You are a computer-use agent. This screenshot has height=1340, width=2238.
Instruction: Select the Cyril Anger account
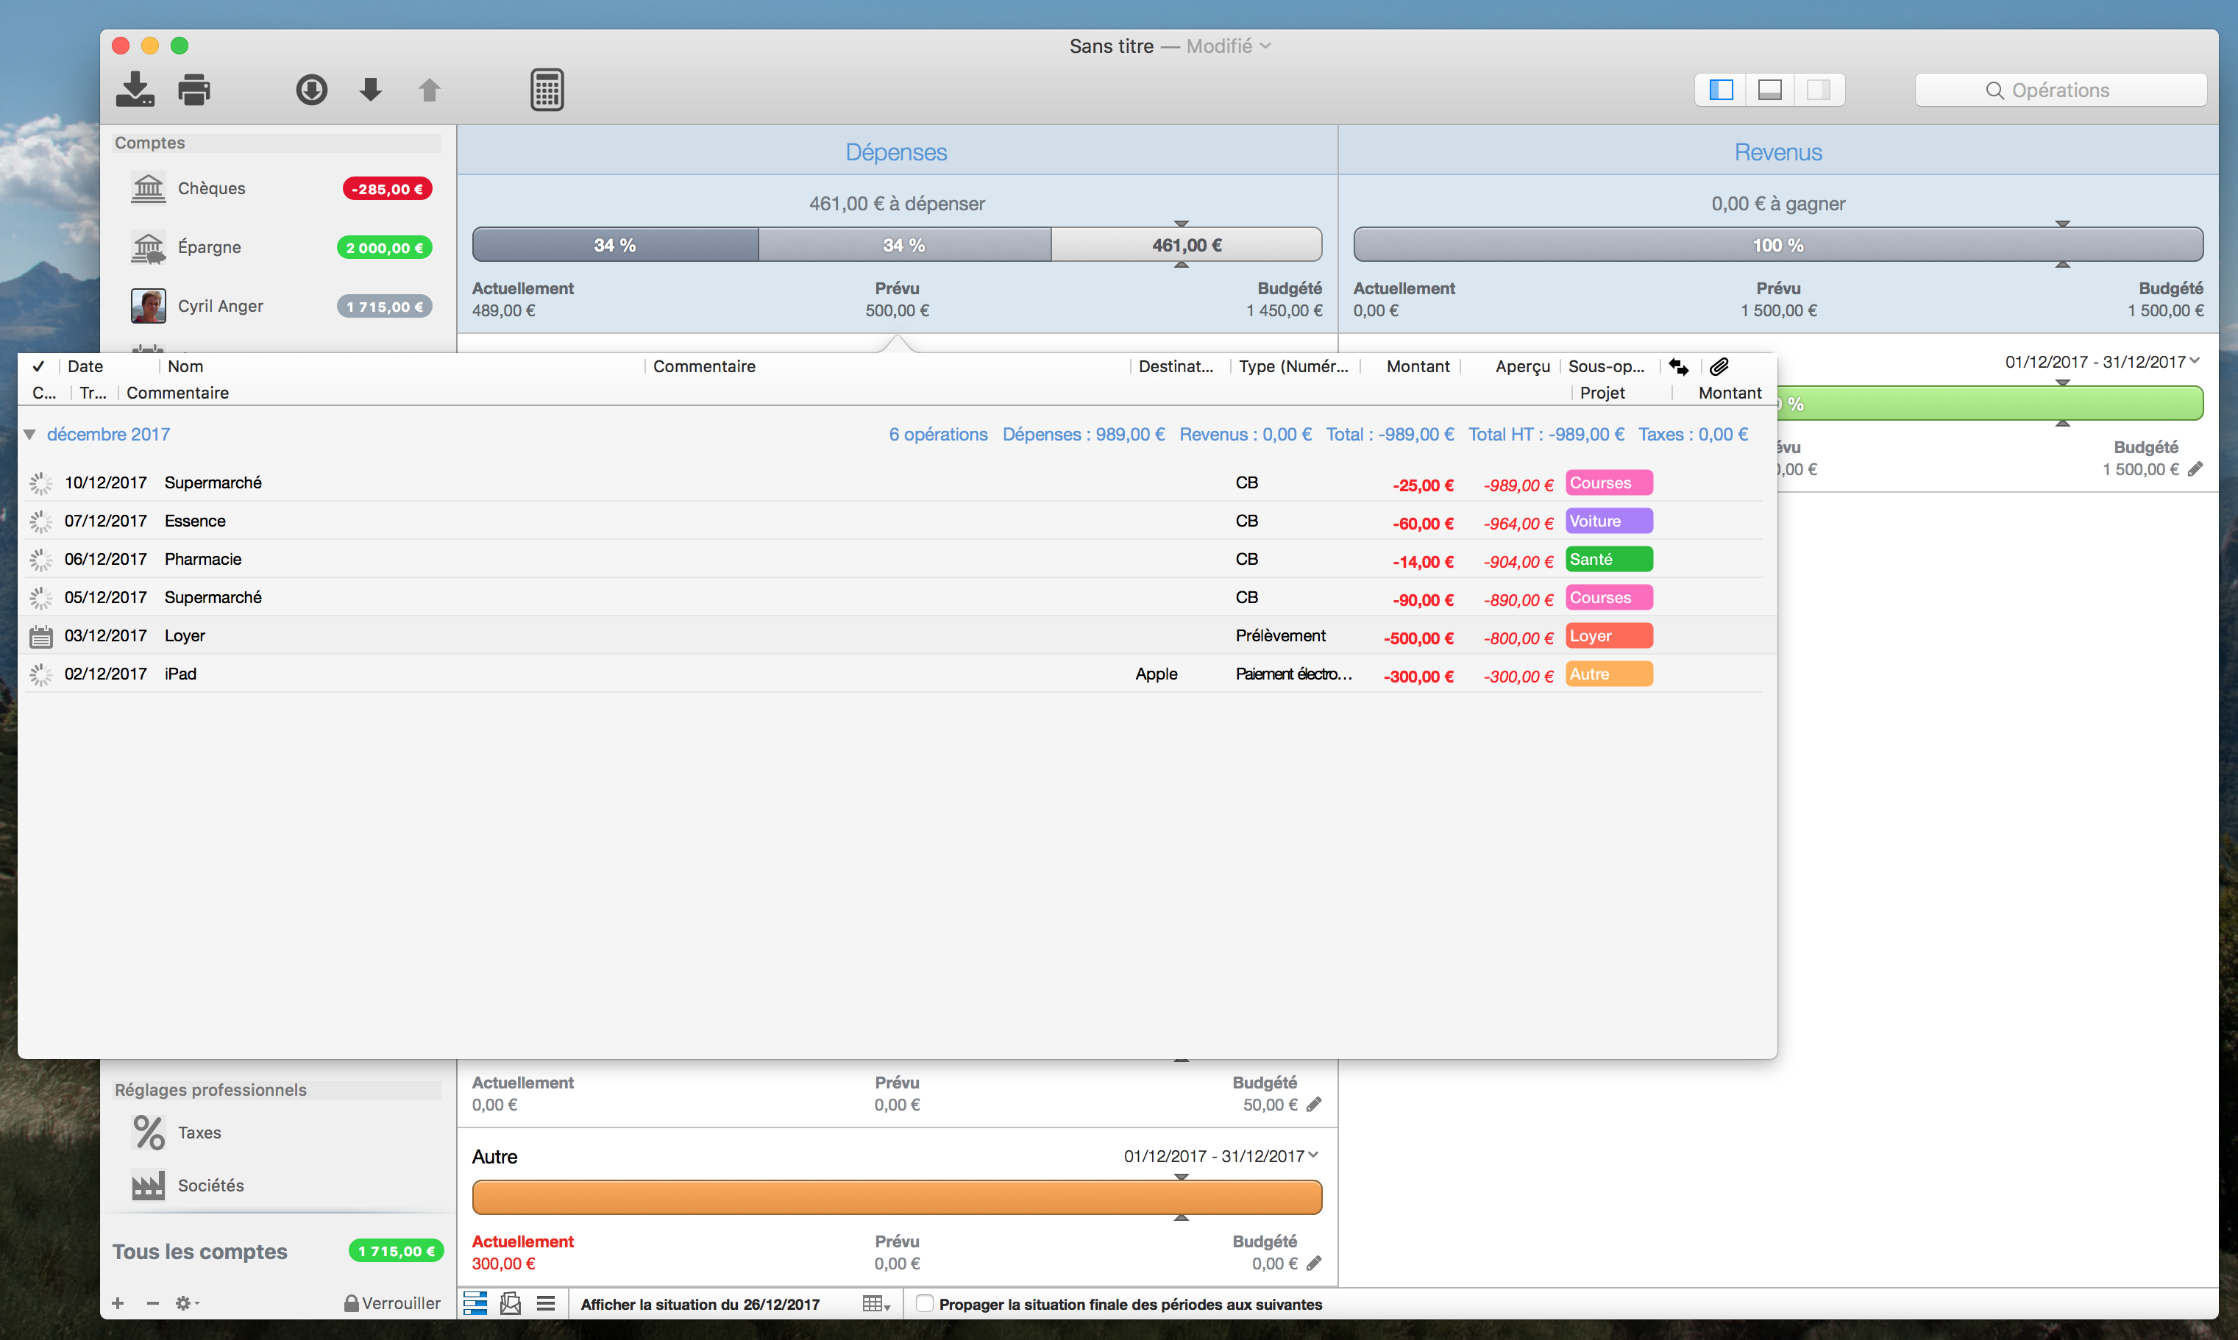pos(279,306)
